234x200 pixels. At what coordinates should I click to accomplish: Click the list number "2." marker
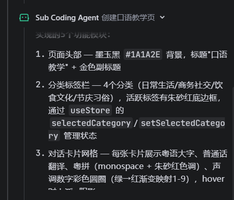point(40,85)
